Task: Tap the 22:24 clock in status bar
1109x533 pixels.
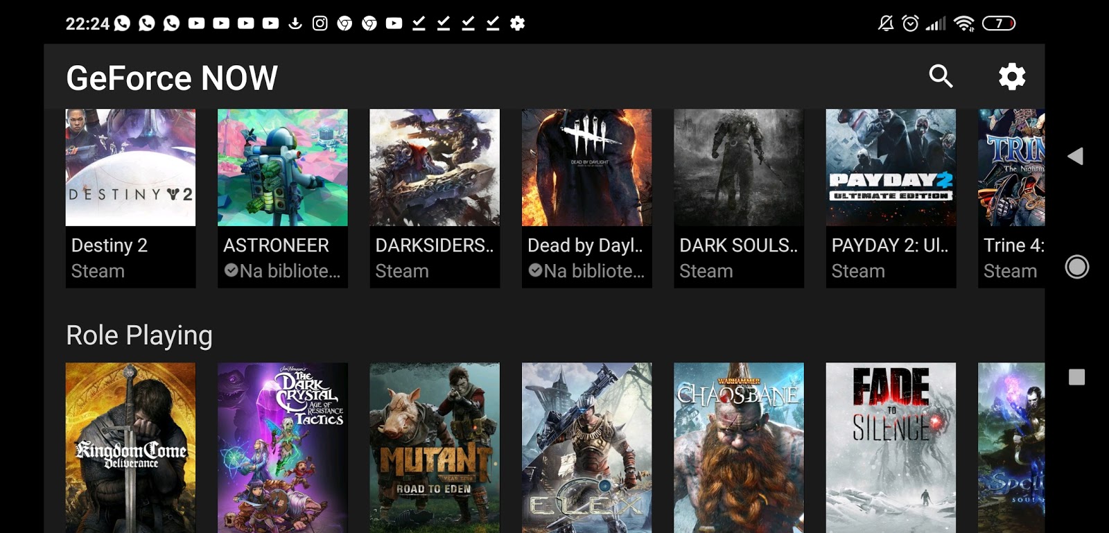Action: [87, 24]
